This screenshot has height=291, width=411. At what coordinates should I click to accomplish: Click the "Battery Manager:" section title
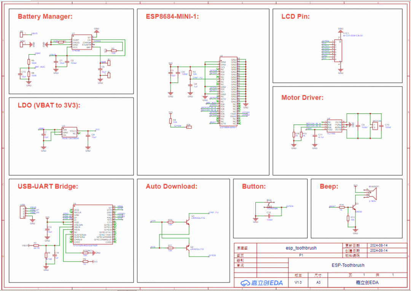(x=45, y=17)
